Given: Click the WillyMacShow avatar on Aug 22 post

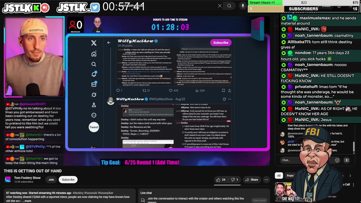Looking at the screenshot, I should coord(111,101).
